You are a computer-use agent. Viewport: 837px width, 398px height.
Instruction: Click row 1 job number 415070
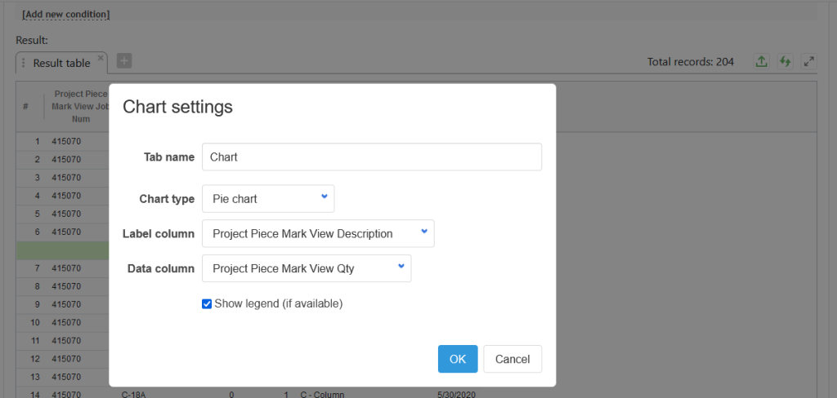pyautogui.click(x=66, y=142)
